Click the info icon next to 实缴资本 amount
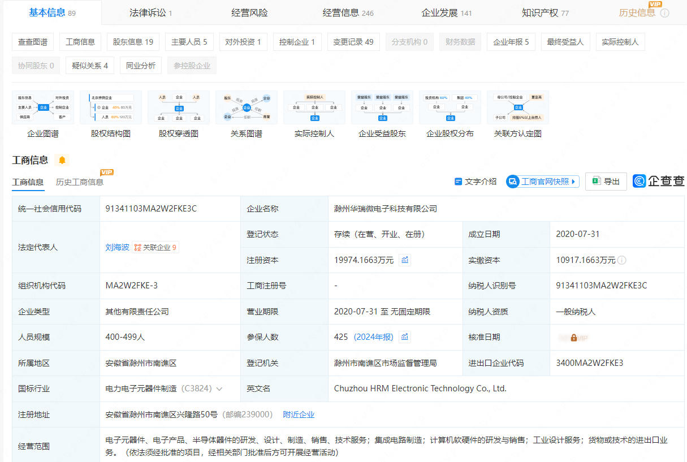Screen dimensions: 687x462 tap(622, 261)
